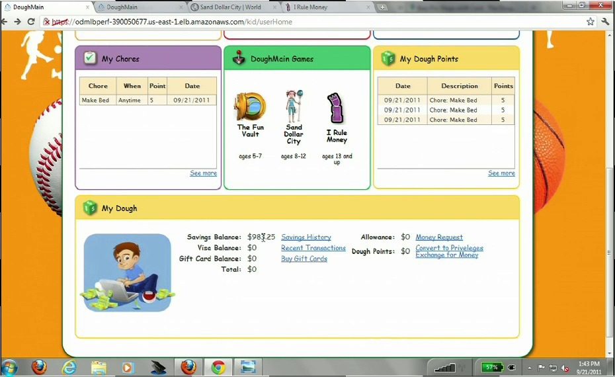
Task: Close the I Rule Money tab
Action: click(x=368, y=7)
